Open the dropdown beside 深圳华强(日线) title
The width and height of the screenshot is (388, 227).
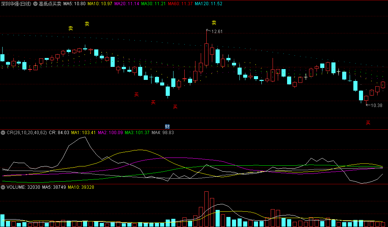click(x=35, y=4)
